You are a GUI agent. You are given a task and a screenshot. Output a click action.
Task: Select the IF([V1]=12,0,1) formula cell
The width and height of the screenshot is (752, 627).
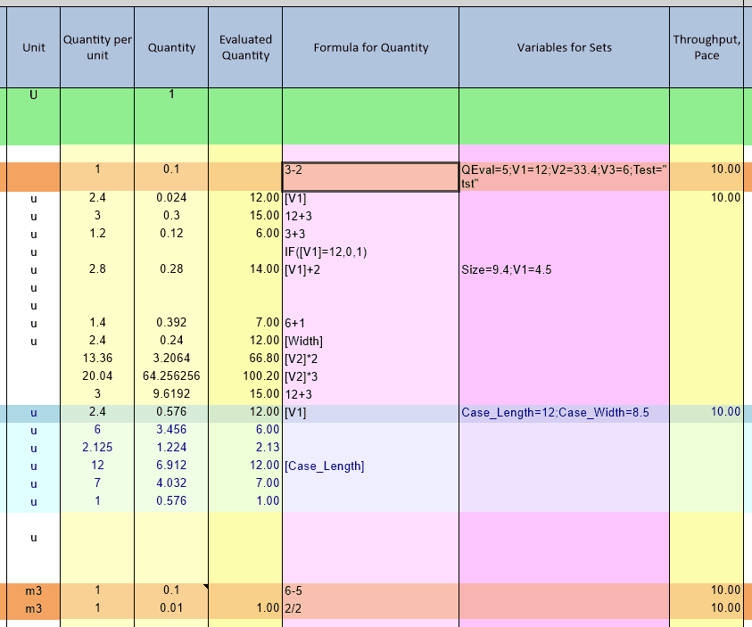pos(370,252)
